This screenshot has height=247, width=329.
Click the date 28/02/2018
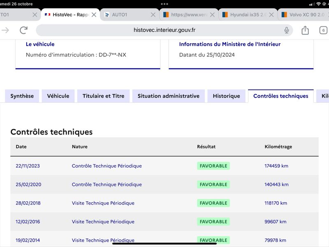point(28,203)
